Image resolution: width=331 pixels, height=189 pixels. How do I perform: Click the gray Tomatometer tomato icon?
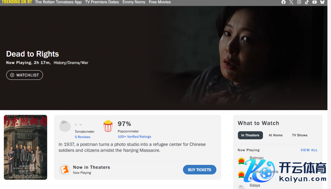65,126
